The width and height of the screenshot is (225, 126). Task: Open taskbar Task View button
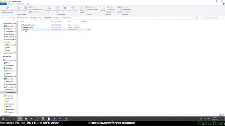[x=14, y=119]
